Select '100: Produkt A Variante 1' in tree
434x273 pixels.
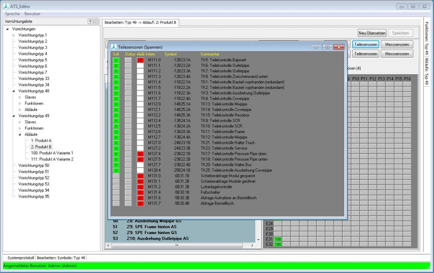[52, 153]
